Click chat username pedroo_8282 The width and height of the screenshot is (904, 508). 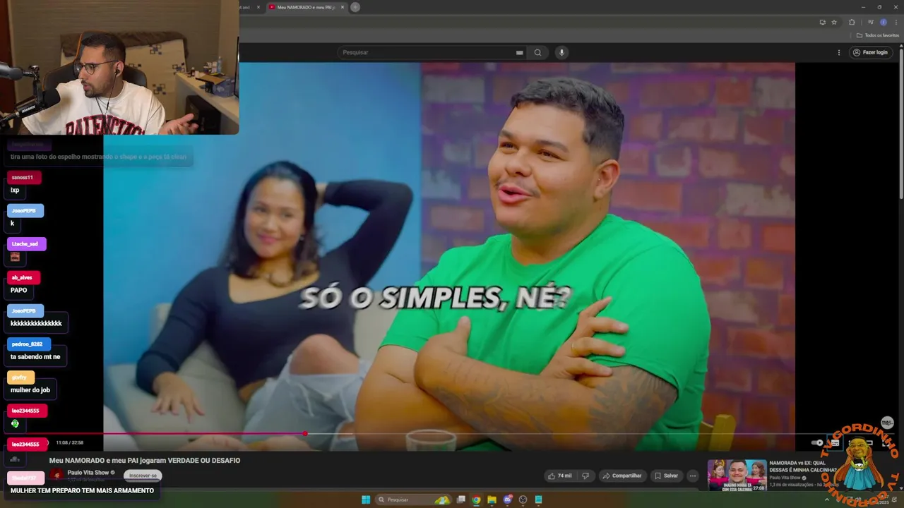point(28,344)
